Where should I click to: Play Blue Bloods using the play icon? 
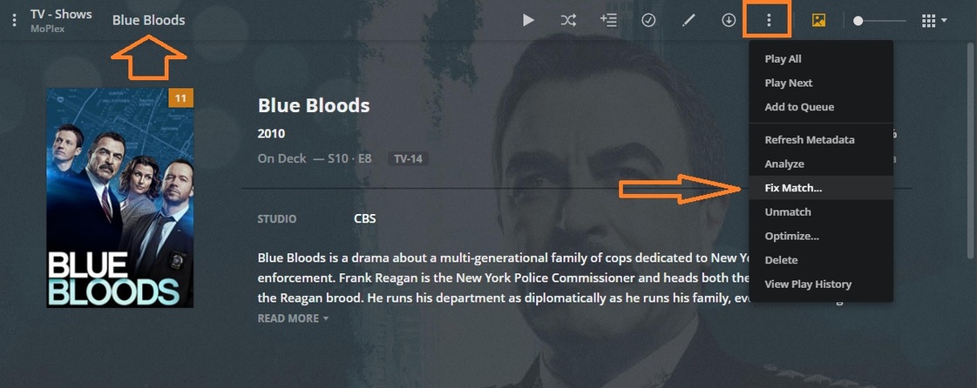(528, 21)
